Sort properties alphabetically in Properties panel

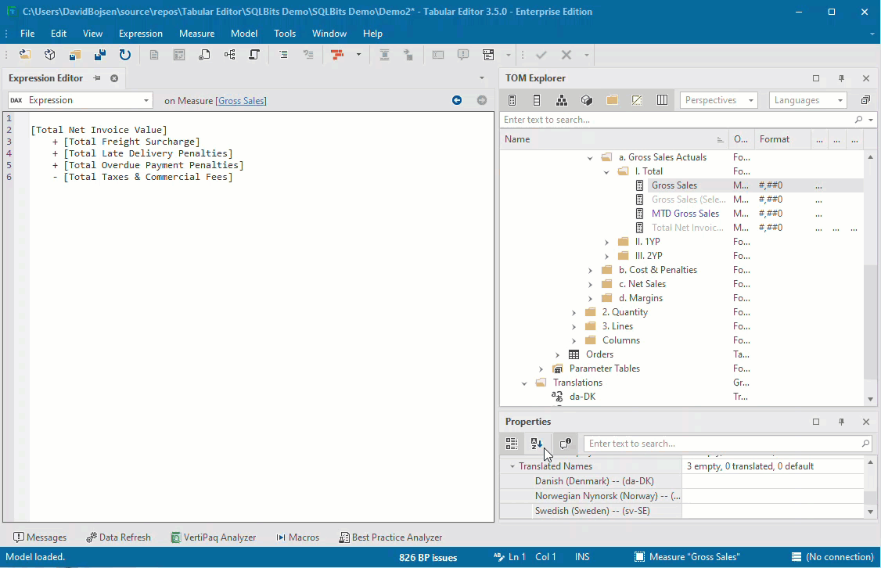538,443
